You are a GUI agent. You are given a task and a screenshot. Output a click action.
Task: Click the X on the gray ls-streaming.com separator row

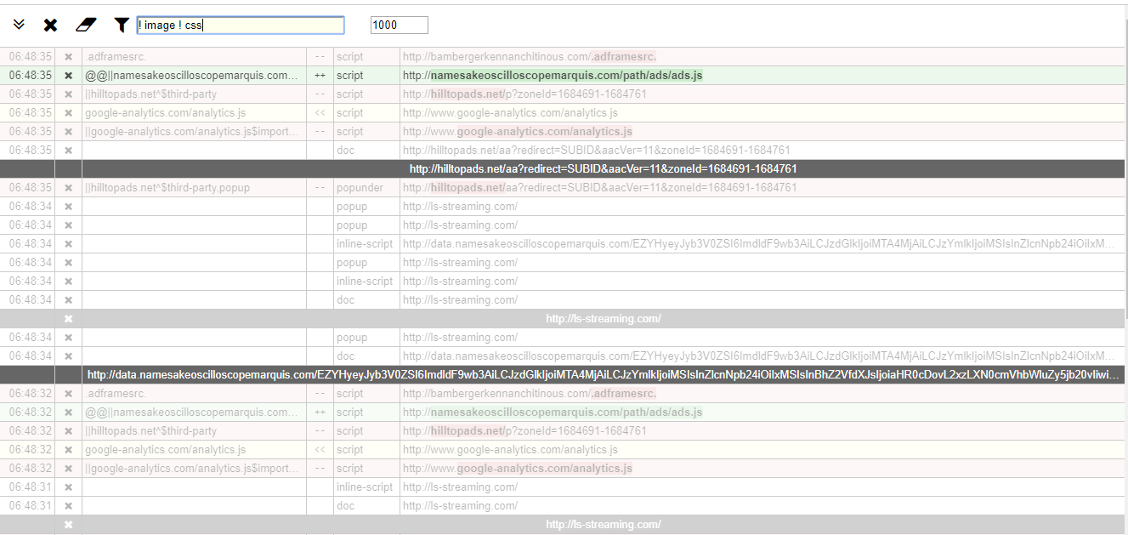pos(68,318)
